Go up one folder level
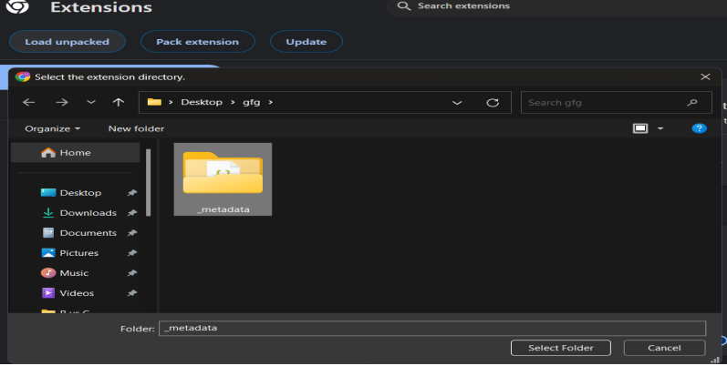The width and height of the screenshot is (727, 366). [119, 102]
